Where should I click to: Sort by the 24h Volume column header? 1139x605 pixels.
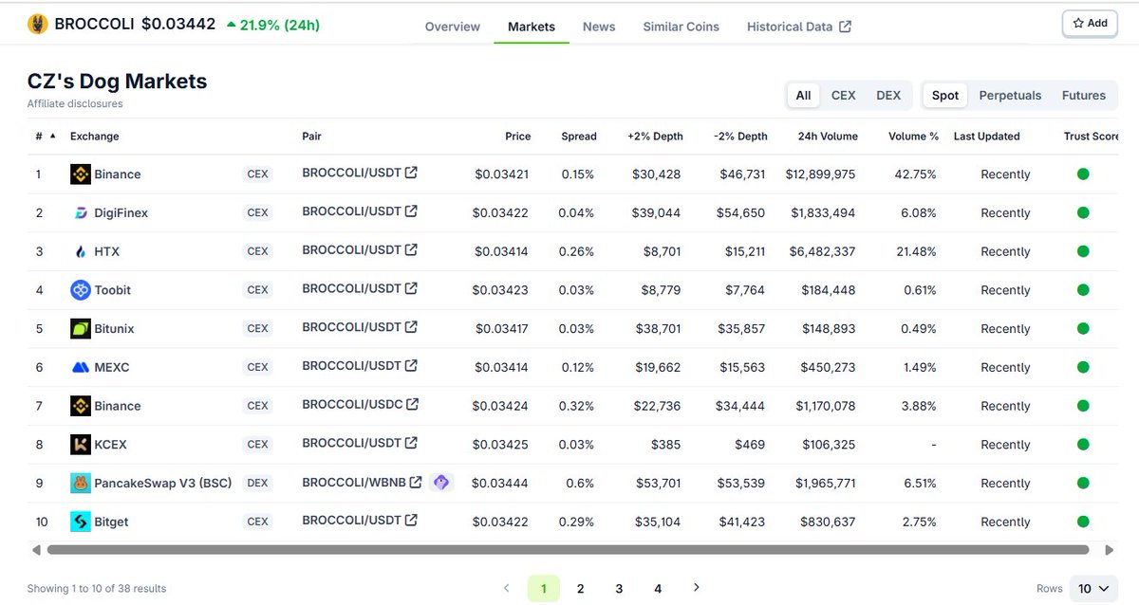[828, 136]
